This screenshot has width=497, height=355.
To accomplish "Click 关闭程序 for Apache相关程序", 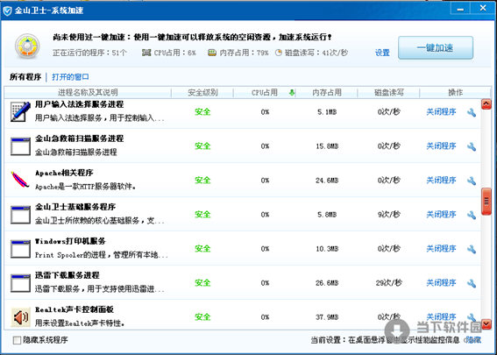I will (441, 181).
